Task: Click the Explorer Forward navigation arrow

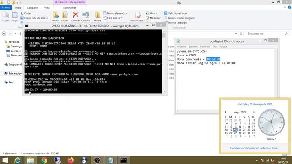Action: point(10,34)
